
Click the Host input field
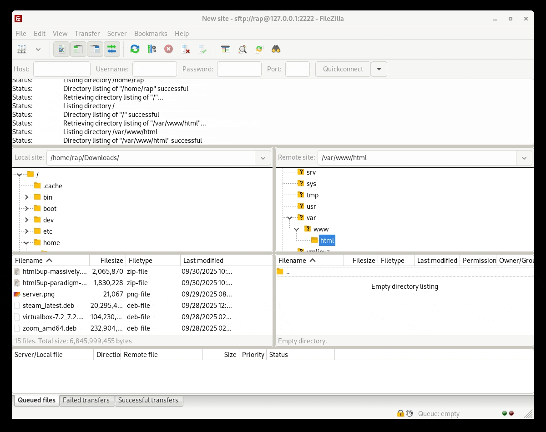[62, 69]
